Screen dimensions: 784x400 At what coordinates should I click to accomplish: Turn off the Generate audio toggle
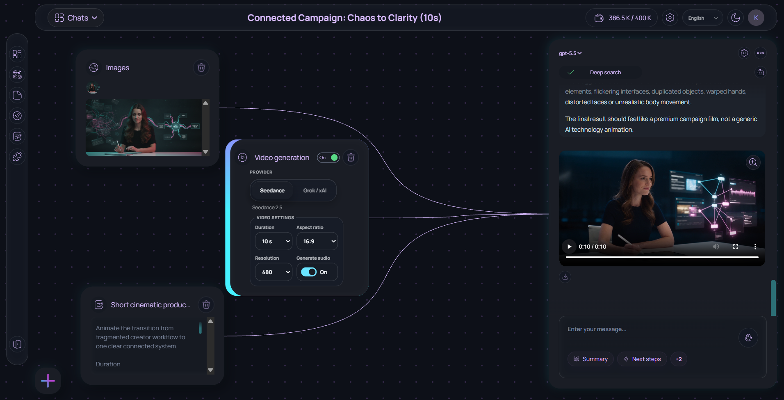click(309, 272)
